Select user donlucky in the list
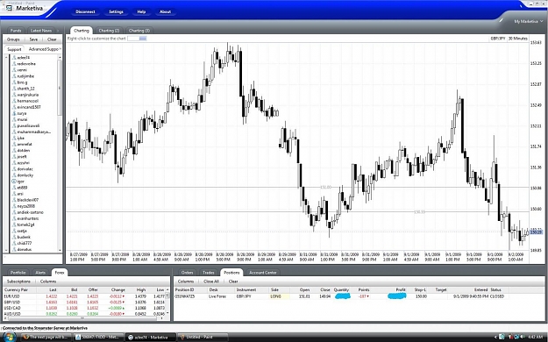 point(25,175)
